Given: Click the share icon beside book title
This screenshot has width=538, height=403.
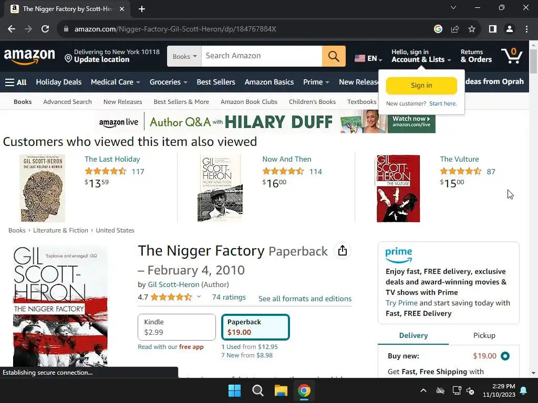Looking at the screenshot, I should (x=342, y=250).
